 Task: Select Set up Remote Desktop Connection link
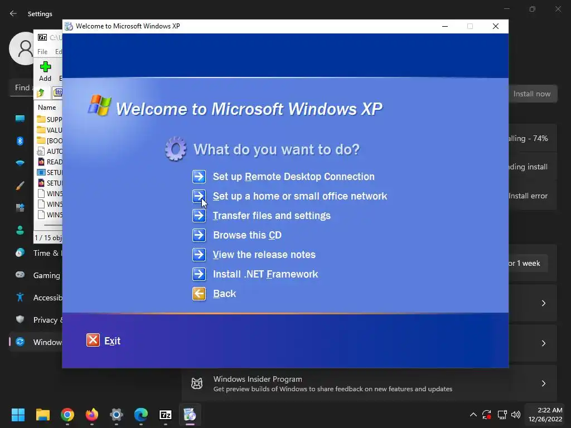pyautogui.click(x=293, y=177)
